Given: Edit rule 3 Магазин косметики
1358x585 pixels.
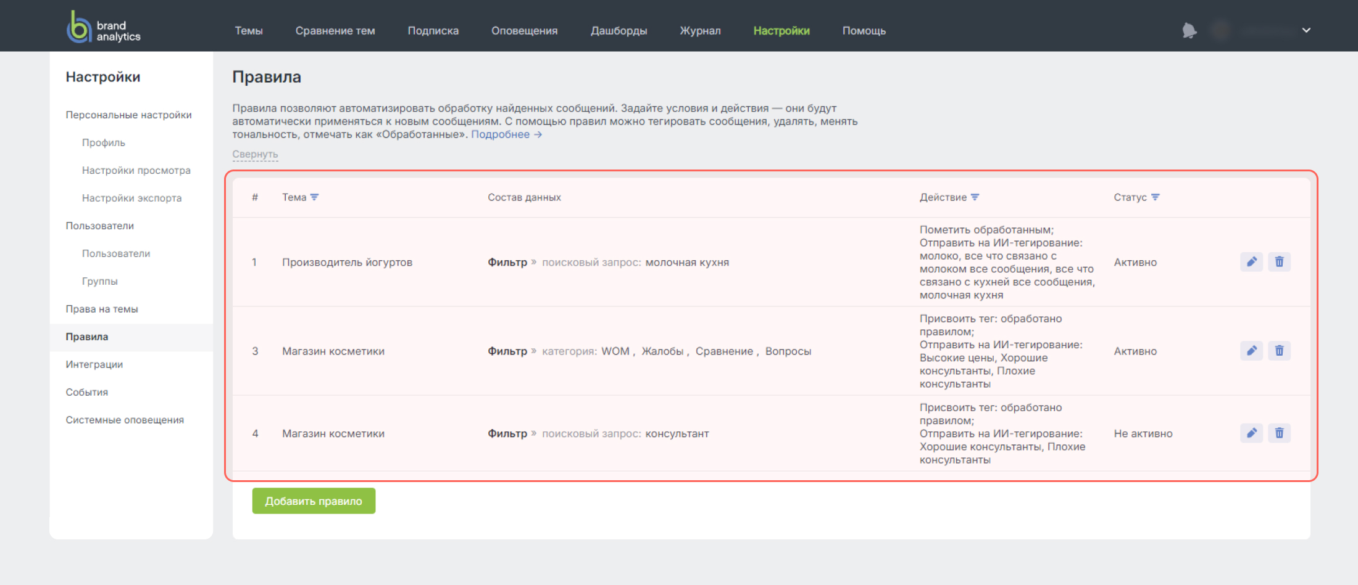Looking at the screenshot, I should point(1251,351).
